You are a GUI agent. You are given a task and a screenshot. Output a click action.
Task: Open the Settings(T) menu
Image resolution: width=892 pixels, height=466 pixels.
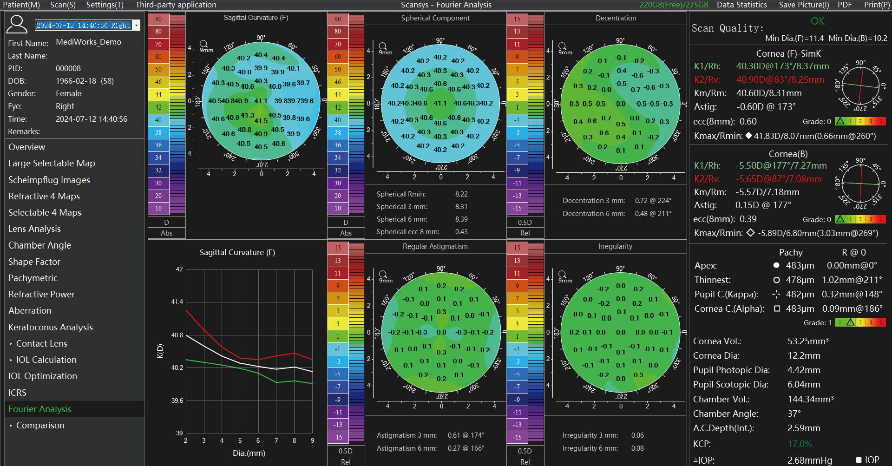(x=105, y=5)
